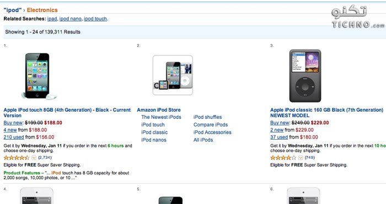Open the white iPod thumbnail in result 4
Image resolution: width=386 pixels, height=204 pixels.
(x=36, y=196)
